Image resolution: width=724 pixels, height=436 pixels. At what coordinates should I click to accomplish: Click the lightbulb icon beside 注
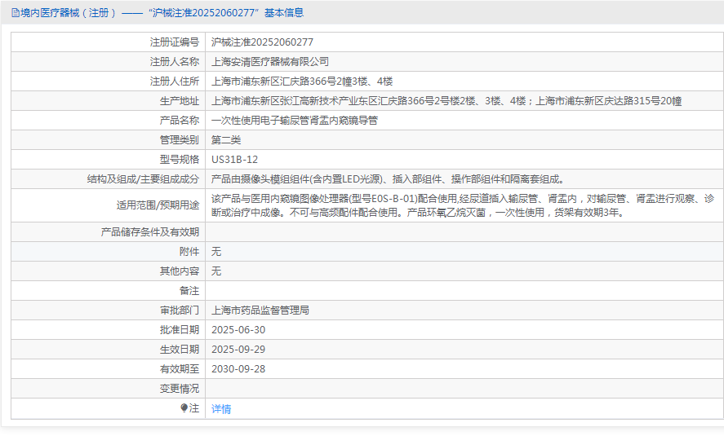point(184,408)
